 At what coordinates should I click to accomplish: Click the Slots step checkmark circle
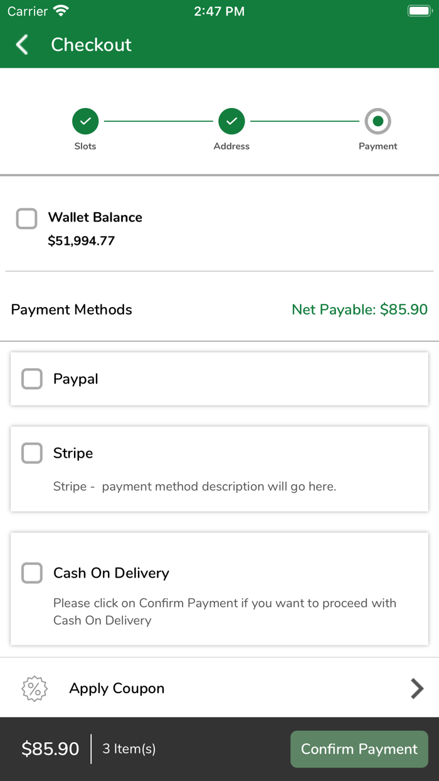[x=85, y=121]
